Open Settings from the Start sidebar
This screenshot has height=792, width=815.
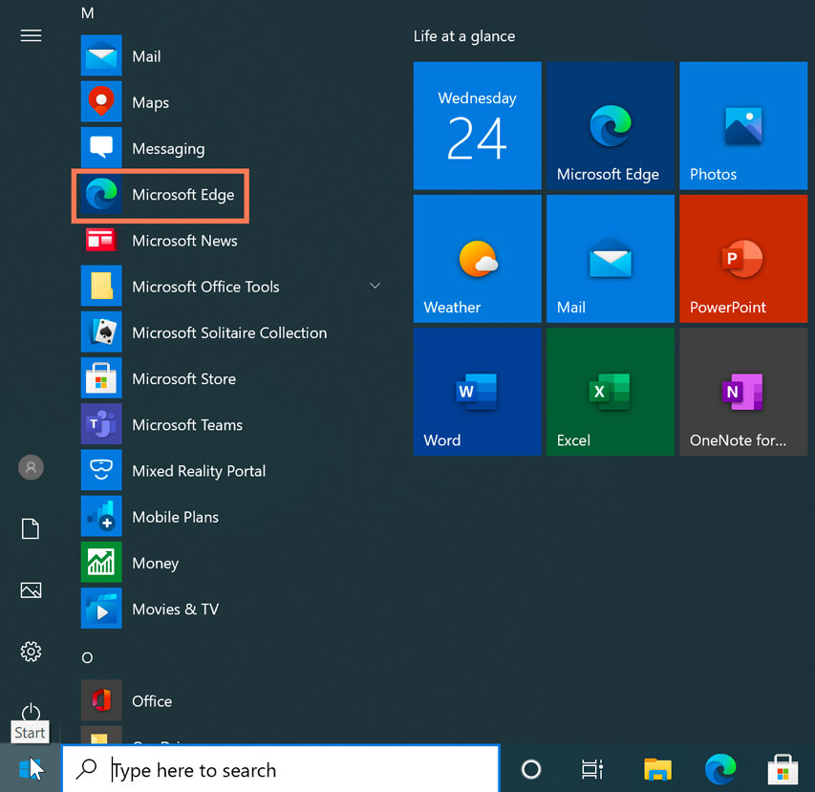tap(30, 652)
